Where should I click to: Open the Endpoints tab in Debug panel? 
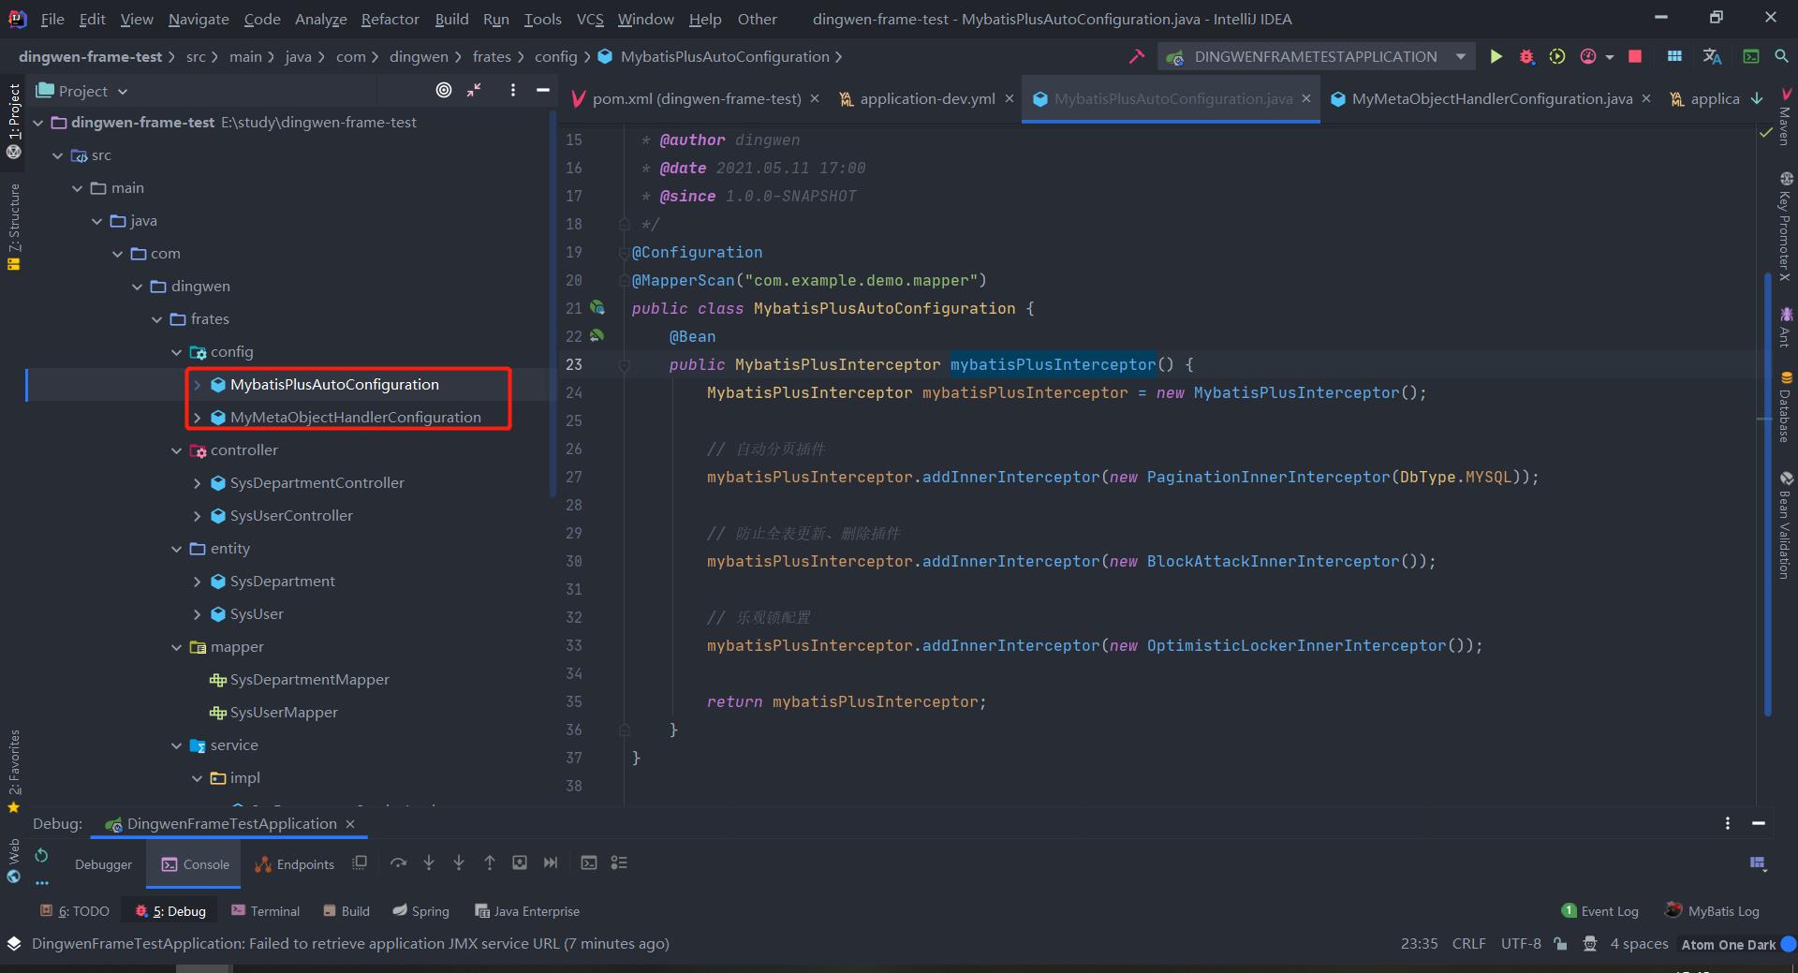[x=295, y=864]
